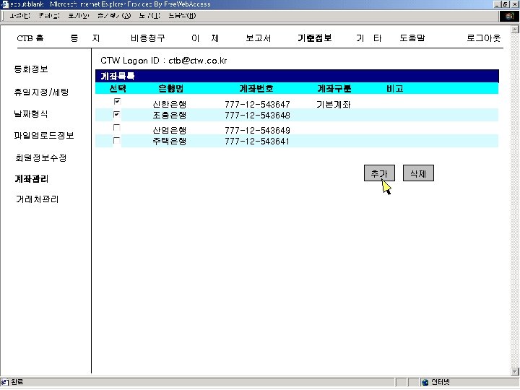Click account number 777-12-543648
Image resolution: width=520 pixels, height=390 pixels.
[x=257, y=115]
